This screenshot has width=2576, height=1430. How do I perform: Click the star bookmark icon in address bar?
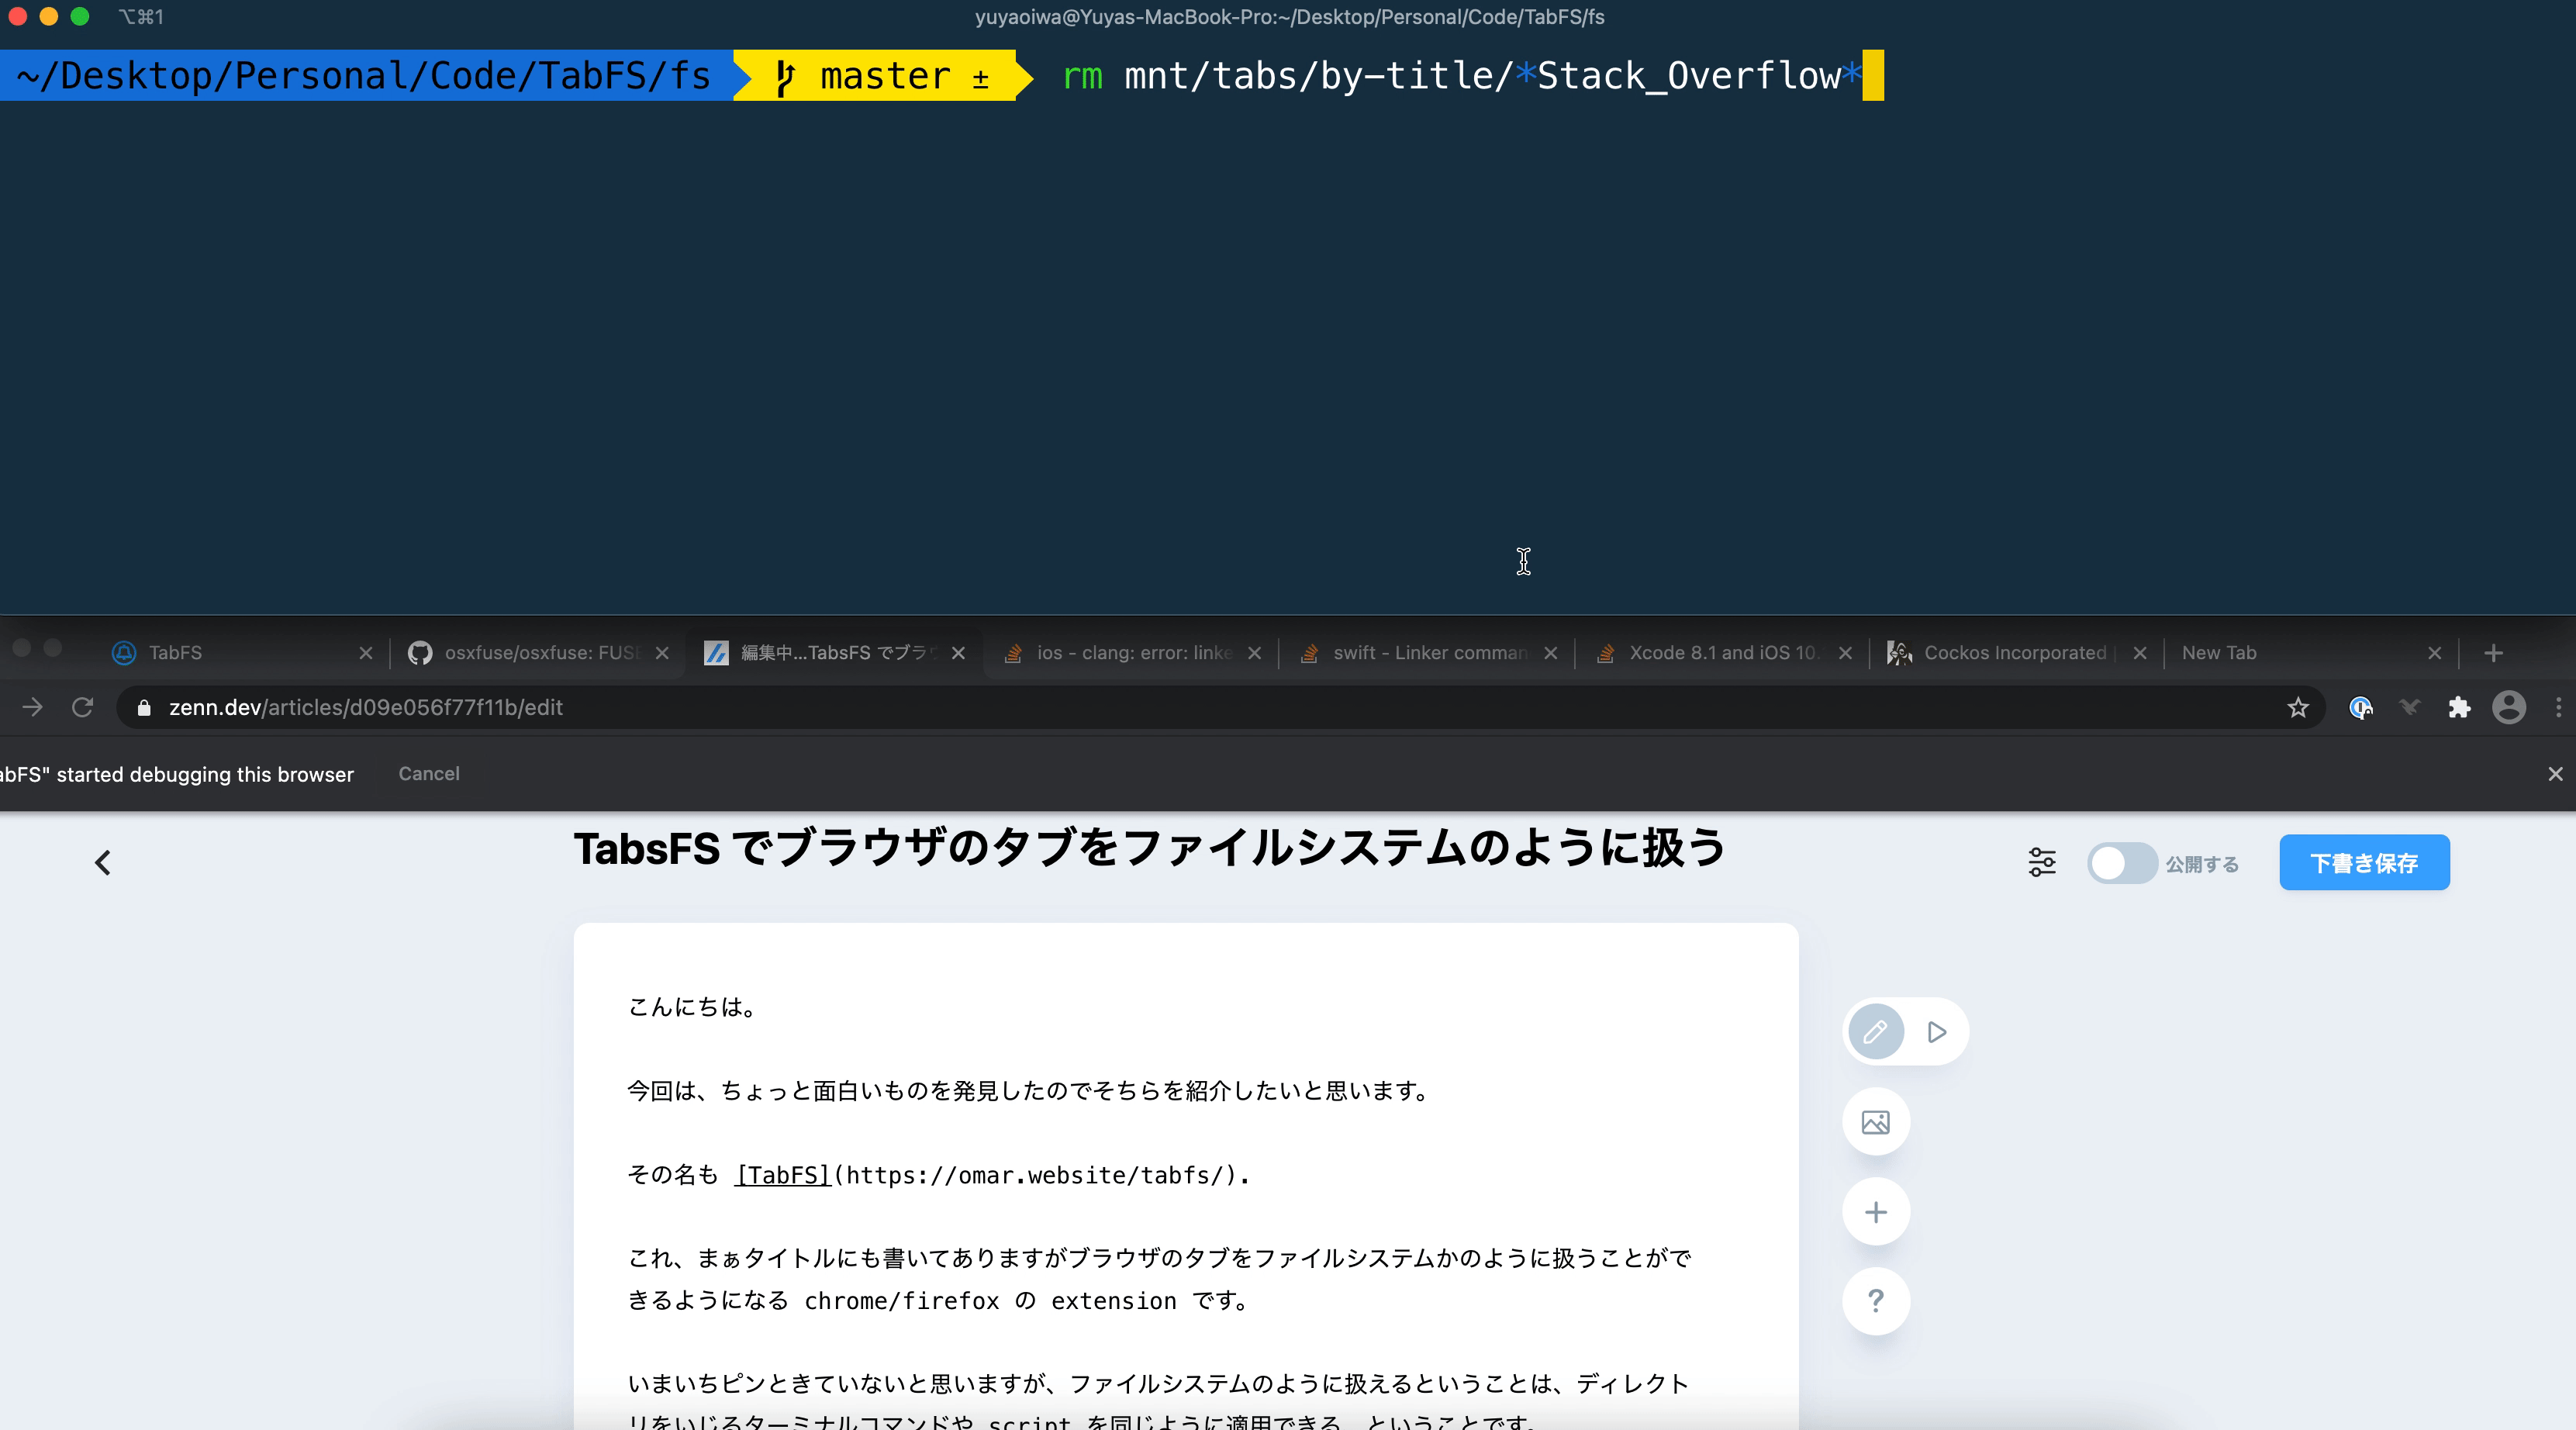pyautogui.click(x=2297, y=708)
